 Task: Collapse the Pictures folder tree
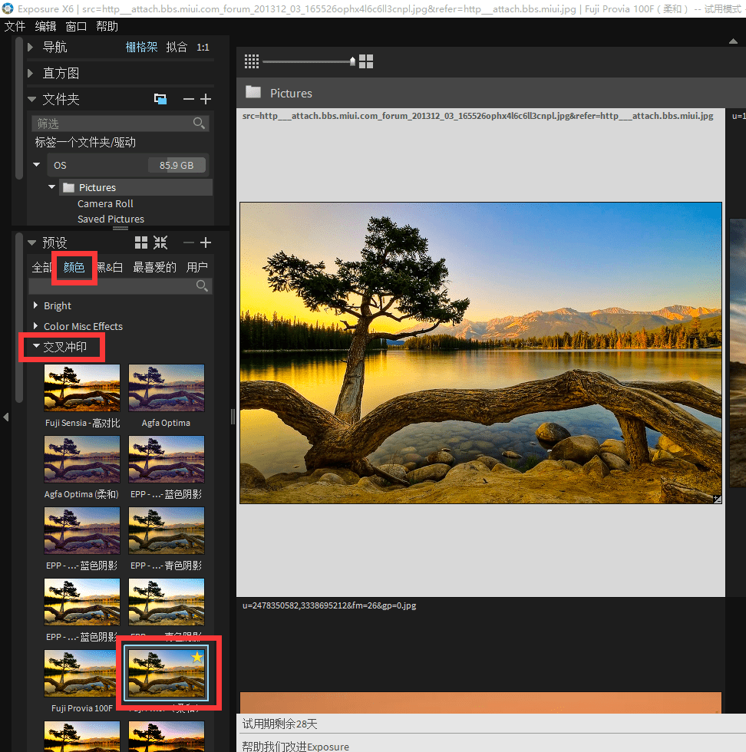pos(52,186)
